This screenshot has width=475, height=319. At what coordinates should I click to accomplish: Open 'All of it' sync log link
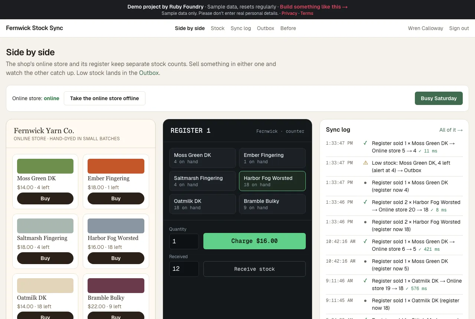click(x=451, y=130)
